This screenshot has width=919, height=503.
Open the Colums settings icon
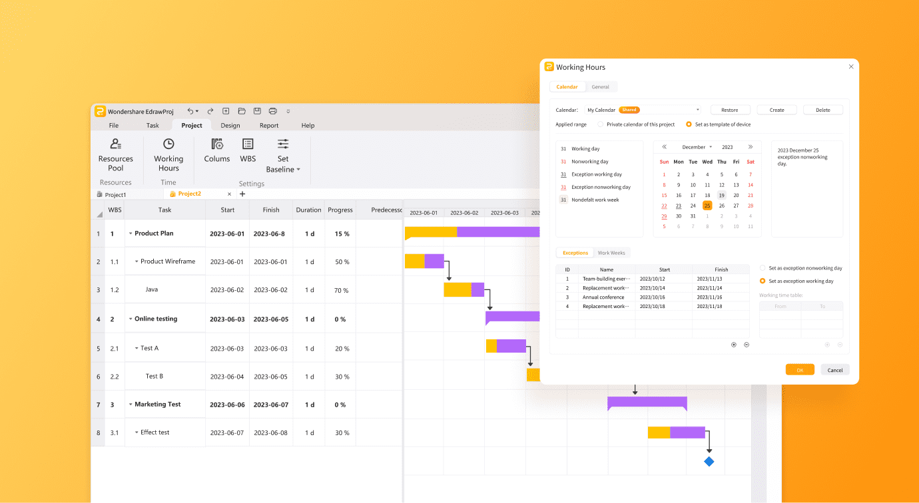point(217,144)
